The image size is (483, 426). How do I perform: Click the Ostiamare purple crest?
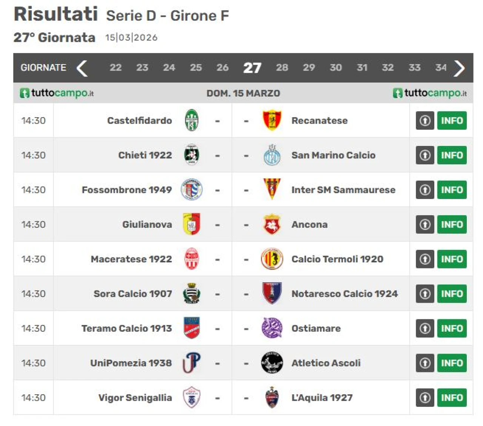(x=272, y=328)
